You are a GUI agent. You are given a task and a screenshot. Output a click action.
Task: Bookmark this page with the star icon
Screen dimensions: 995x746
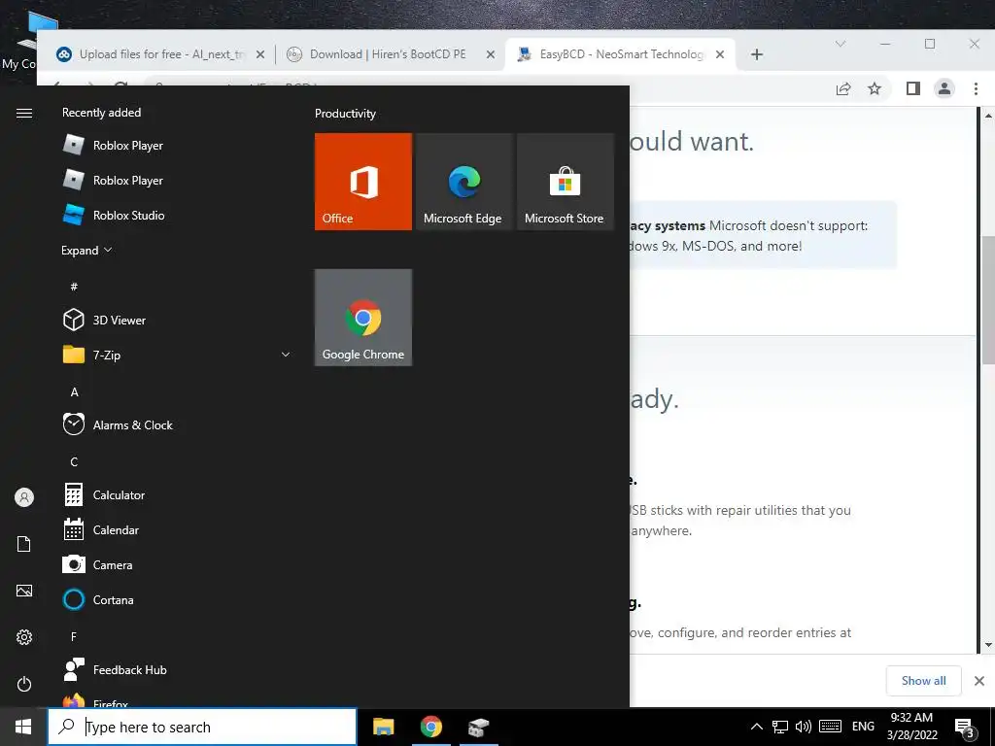pyautogui.click(x=875, y=88)
